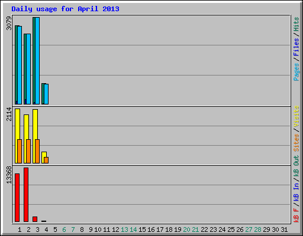Click green day 14 on the x-axis
The image size is (303, 236).
point(133,230)
